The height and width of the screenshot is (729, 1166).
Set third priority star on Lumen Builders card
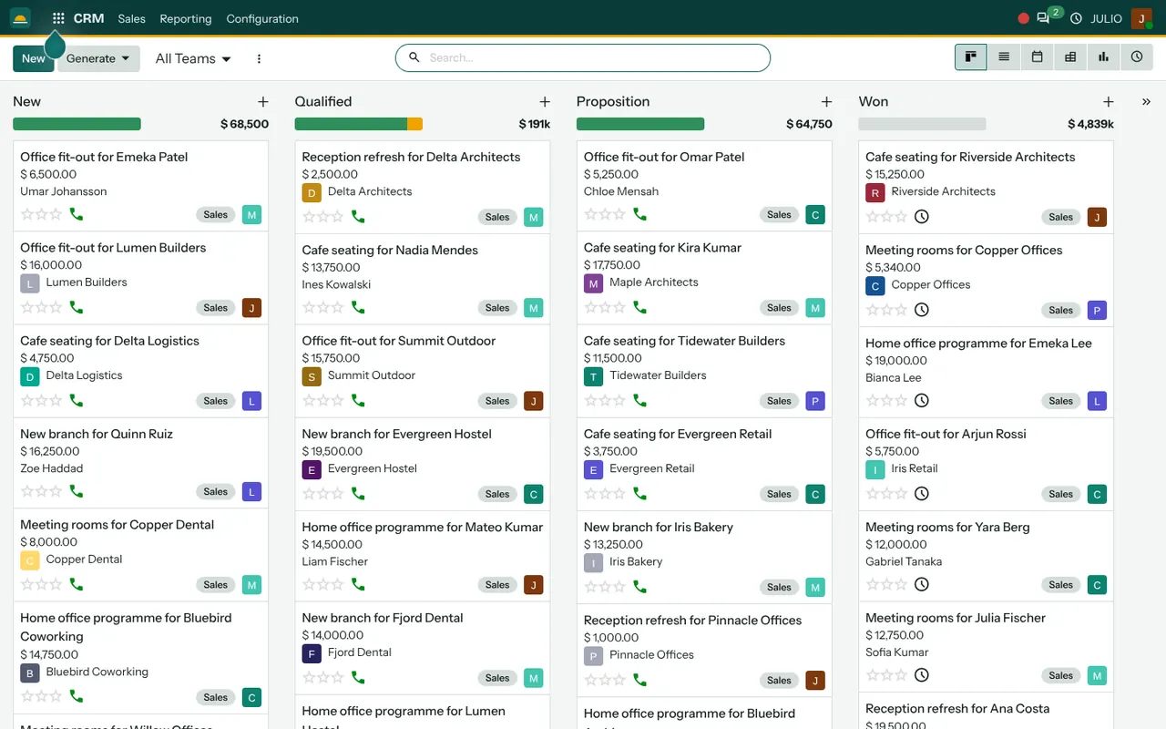56,307
